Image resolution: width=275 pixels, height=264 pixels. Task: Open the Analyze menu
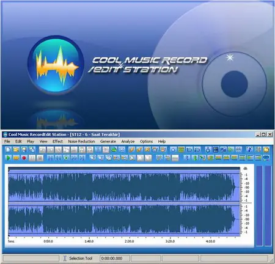tap(128, 141)
